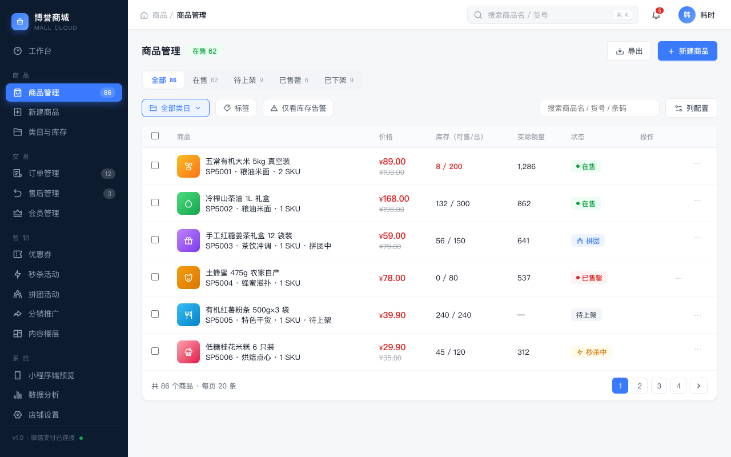The width and height of the screenshot is (731, 457).
Task: Toggle the select-all checkbox in the table header
Action: [155, 136]
